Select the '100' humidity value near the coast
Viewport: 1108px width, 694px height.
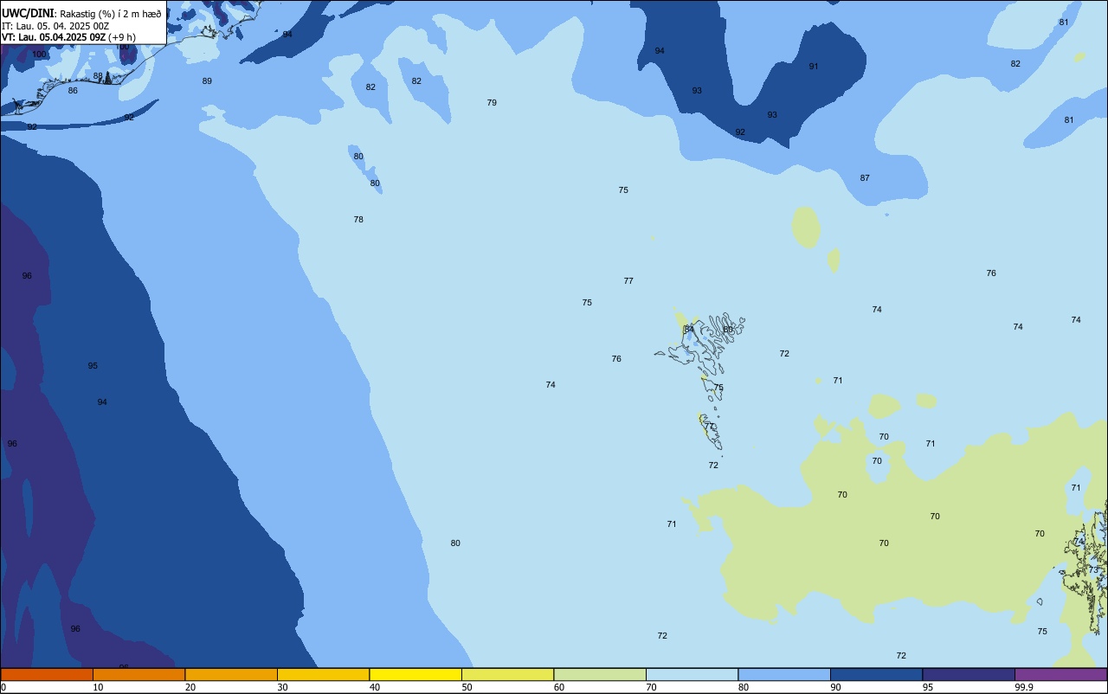point(39,55)
